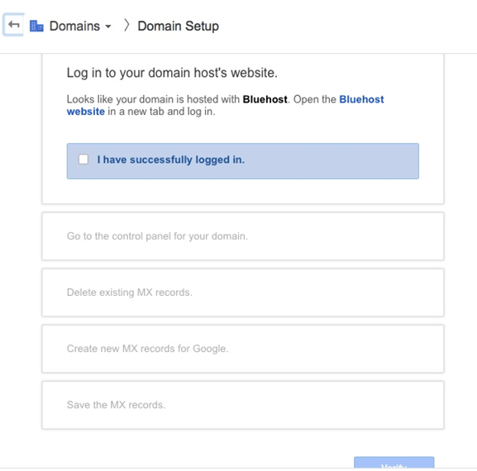Click 'in a new tab and log in' text
This screenshot has width=477, height=471.
[161, 112]
